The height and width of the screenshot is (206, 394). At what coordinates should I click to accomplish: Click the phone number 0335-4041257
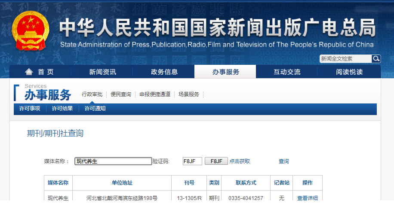(x=246, y=198)
